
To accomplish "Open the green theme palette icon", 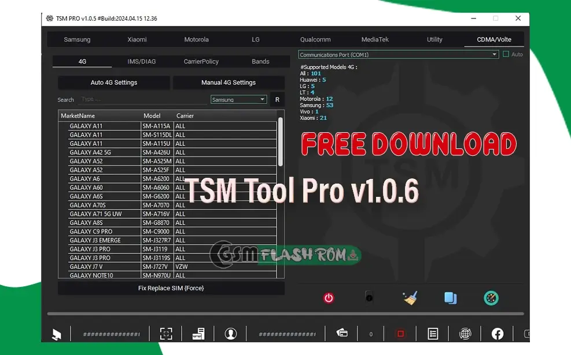I will tap(491, 298).
